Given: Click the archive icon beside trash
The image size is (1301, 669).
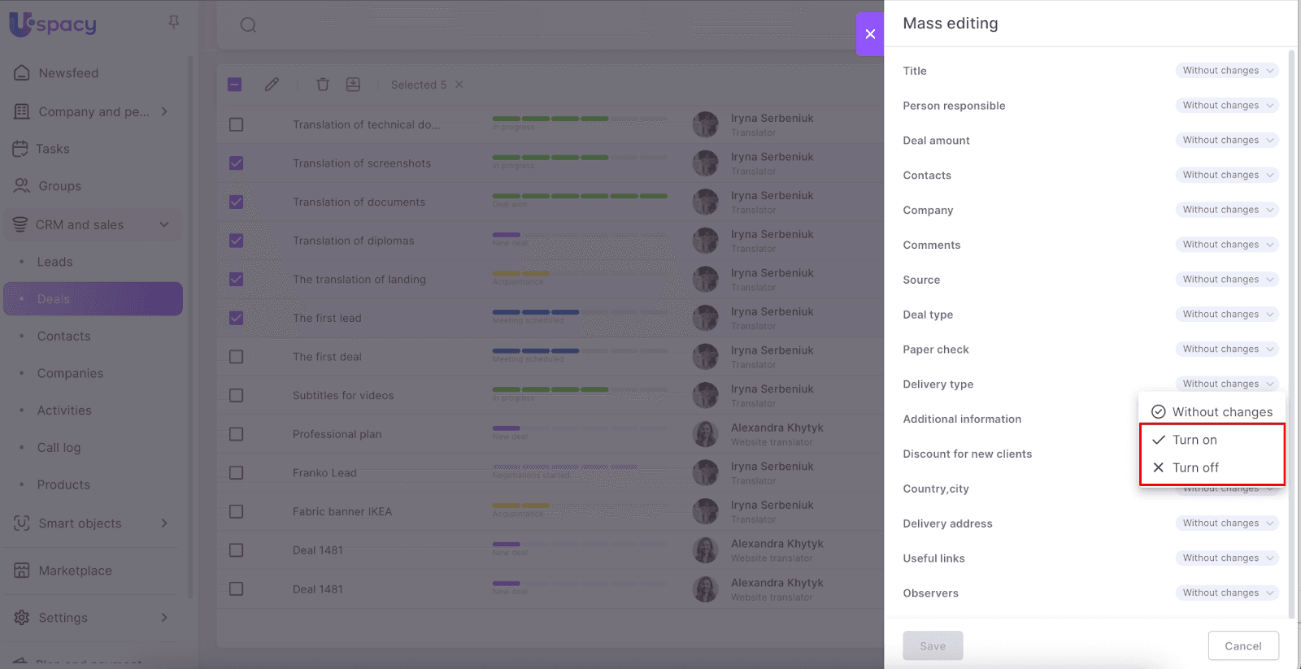Looking at the screenshot, I should (353, 85).
